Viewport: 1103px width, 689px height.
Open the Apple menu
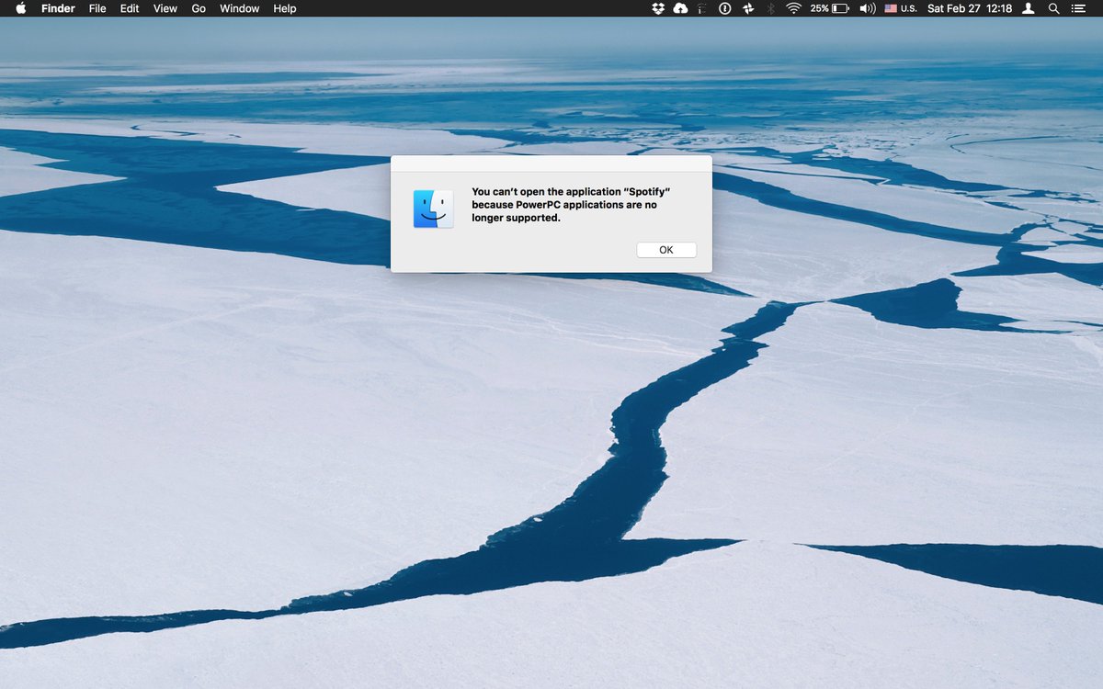pos(20,8)
